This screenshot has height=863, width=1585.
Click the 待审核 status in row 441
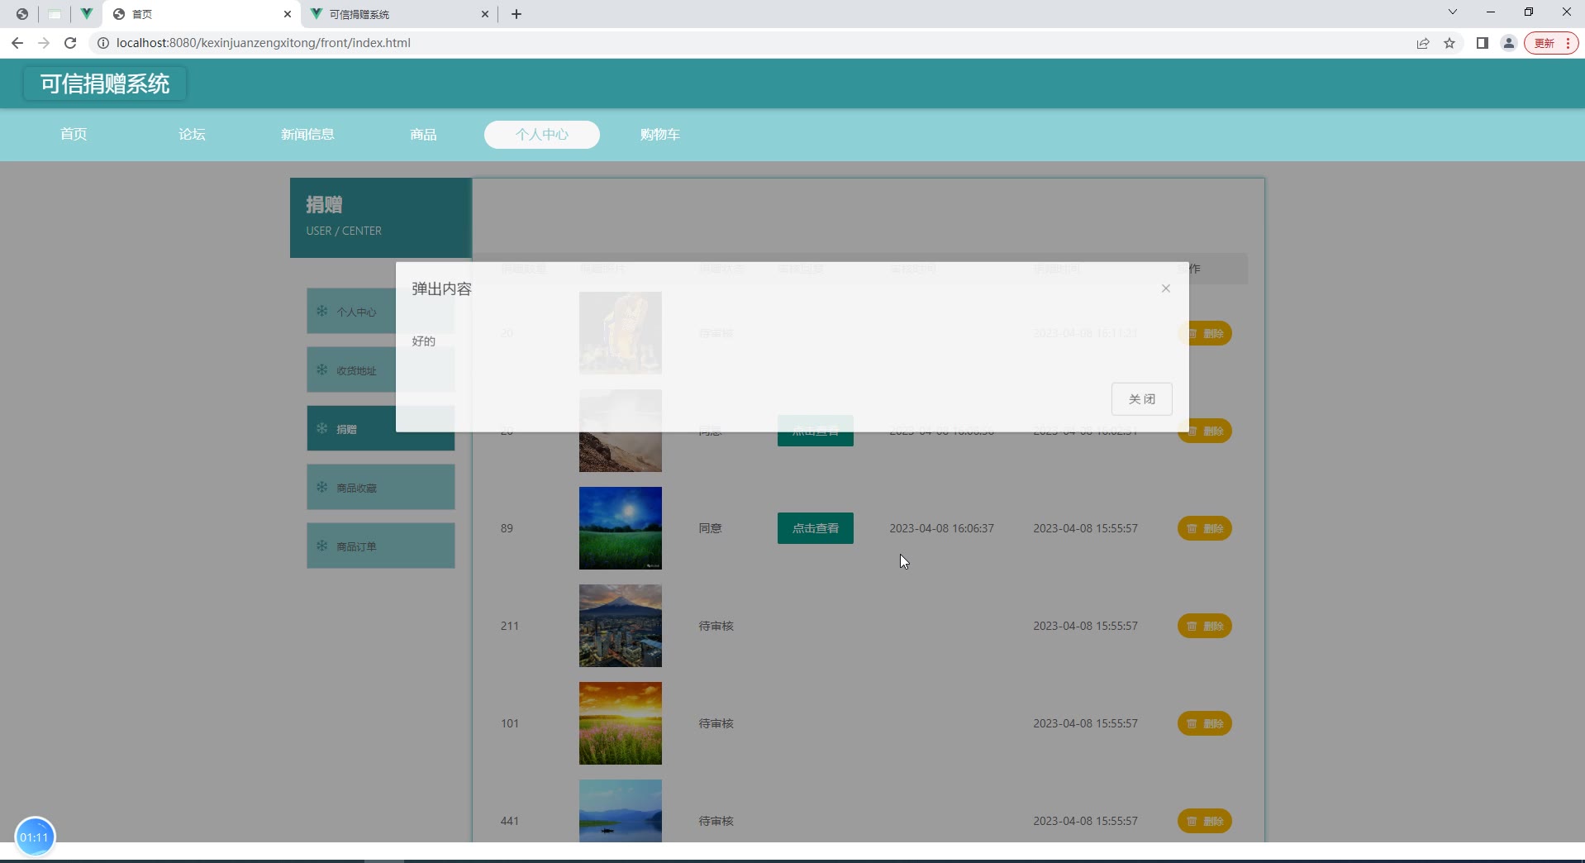point(716,821)
